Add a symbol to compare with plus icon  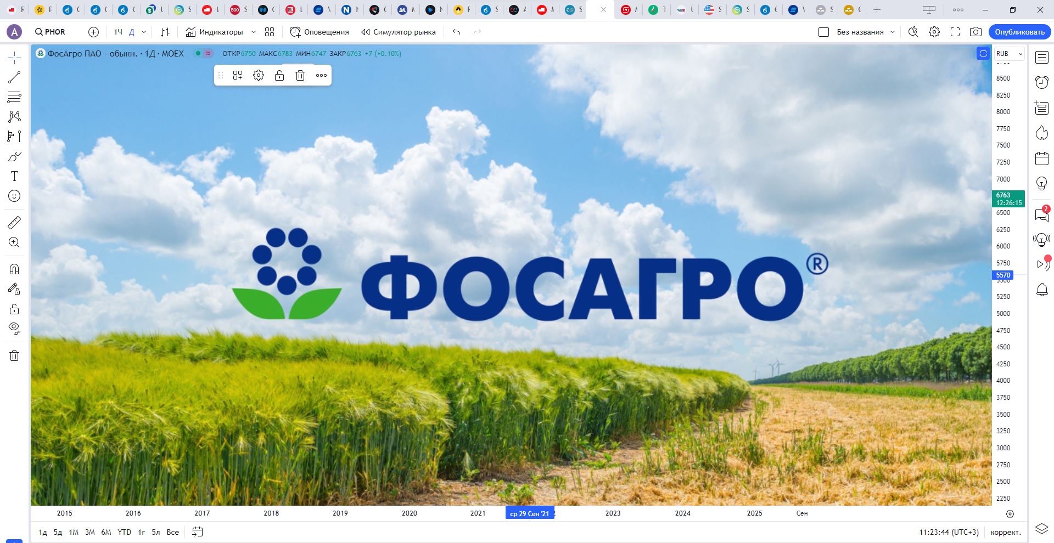[94, 32]
